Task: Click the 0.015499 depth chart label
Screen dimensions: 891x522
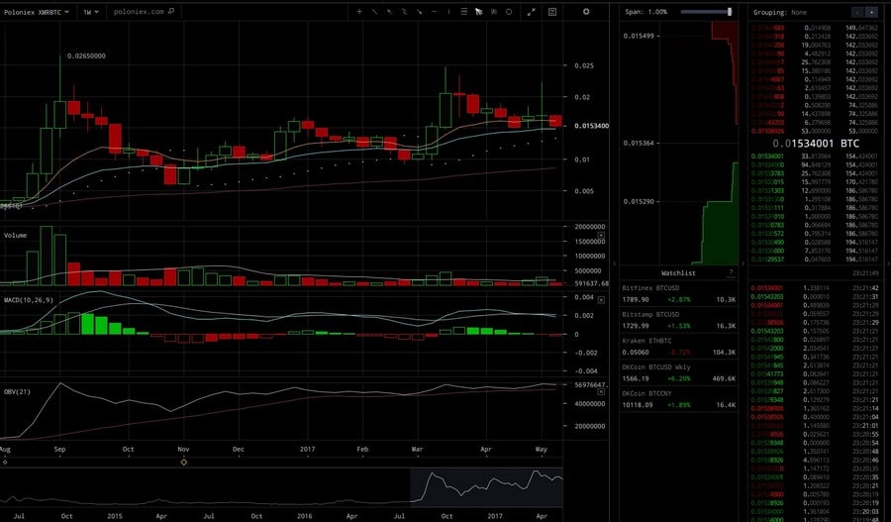Action: click(638, 36)
